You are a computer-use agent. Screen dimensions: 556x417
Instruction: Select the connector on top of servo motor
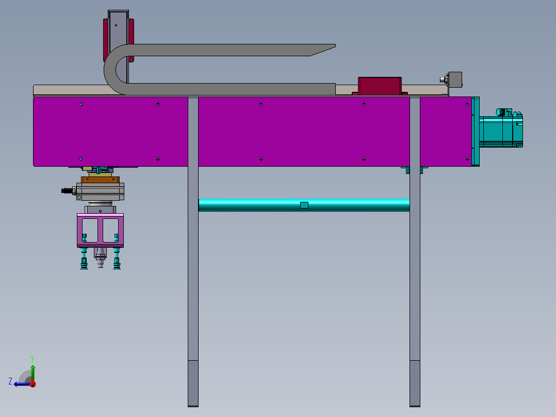[504, 112]
